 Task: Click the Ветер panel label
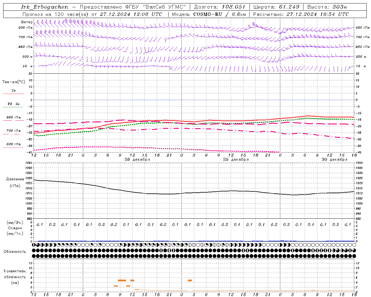click(27, 22)
